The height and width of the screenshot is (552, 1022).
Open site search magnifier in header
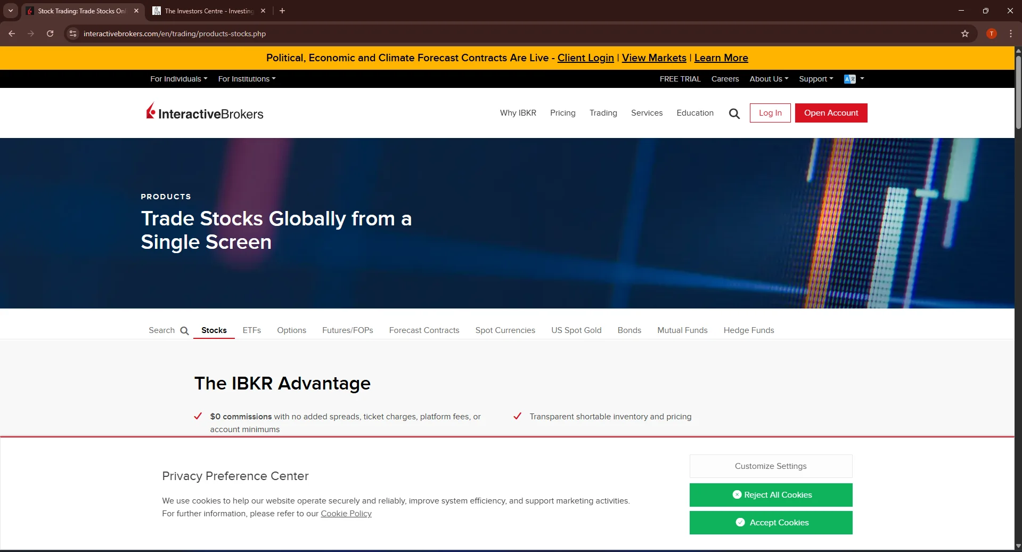[x=734, y=113]
